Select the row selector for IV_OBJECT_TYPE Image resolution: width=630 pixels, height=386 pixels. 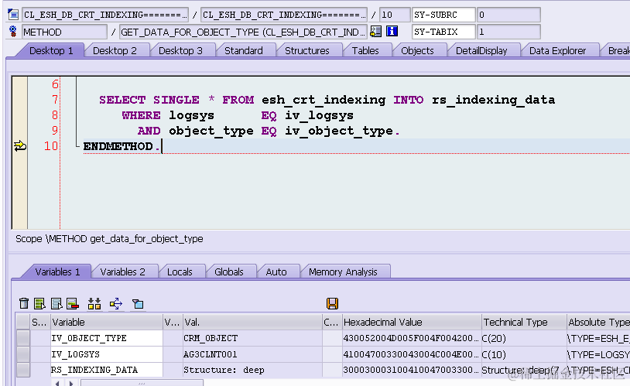coord(23,338)
